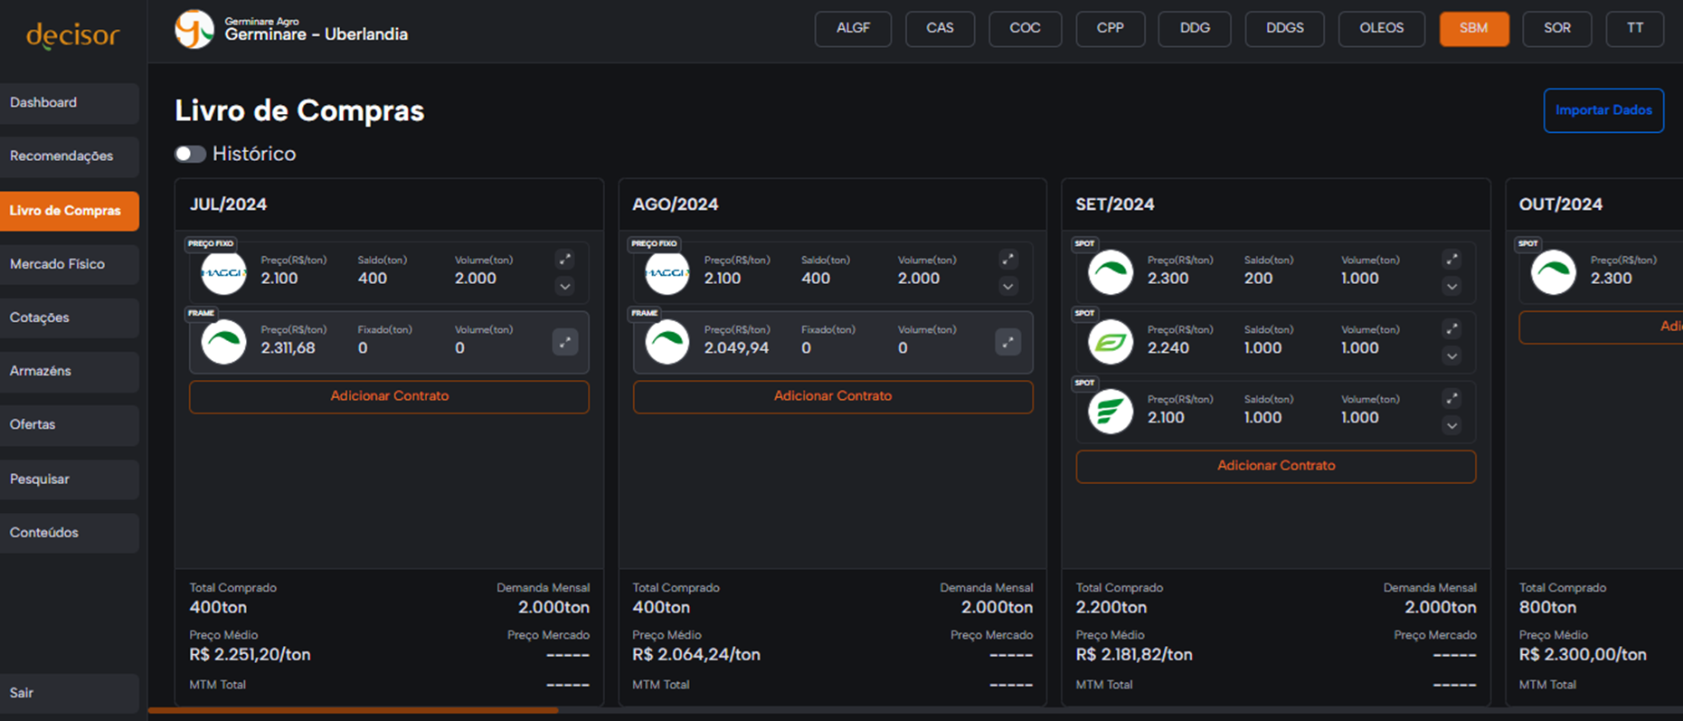Click the FRAME contract logo in AGO/2024
1683x721 pixels.
click(667, 342)
